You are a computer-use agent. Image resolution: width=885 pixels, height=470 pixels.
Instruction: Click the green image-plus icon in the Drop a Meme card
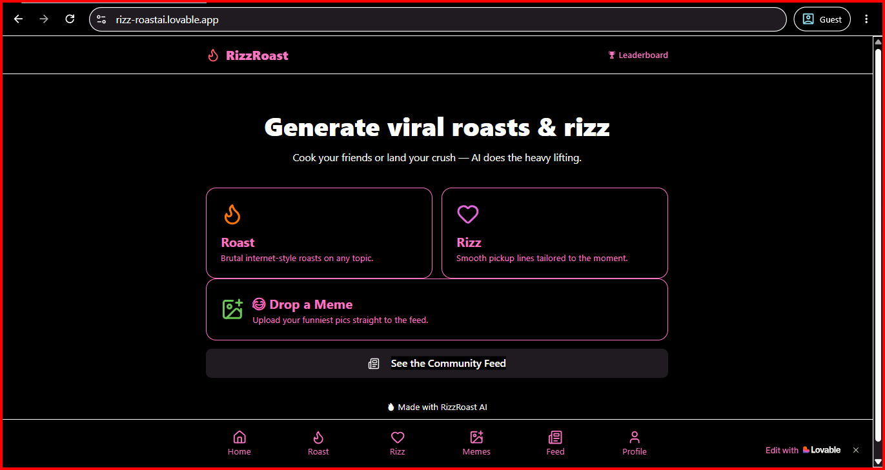[232, 309]
